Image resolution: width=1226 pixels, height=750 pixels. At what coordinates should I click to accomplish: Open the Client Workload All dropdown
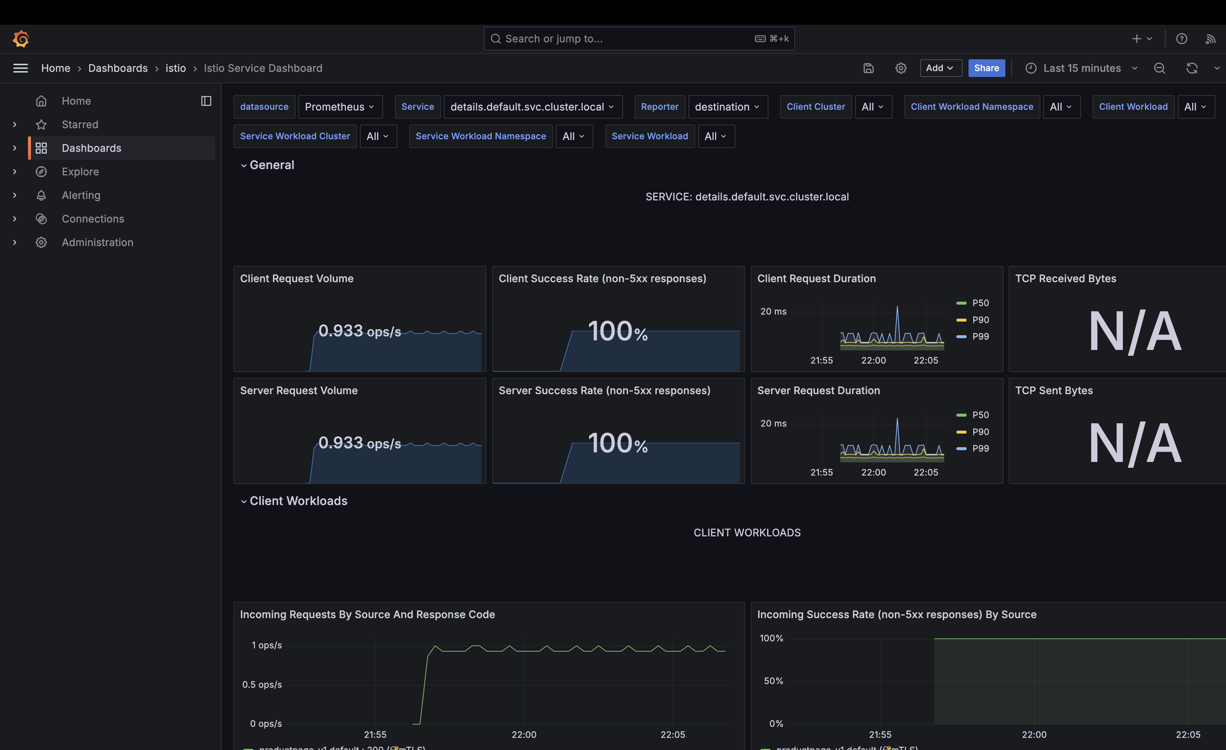1196,107
